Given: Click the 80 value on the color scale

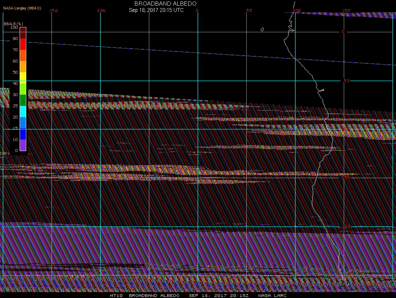Looking at the screenshot, I should (x=15, y=39).
